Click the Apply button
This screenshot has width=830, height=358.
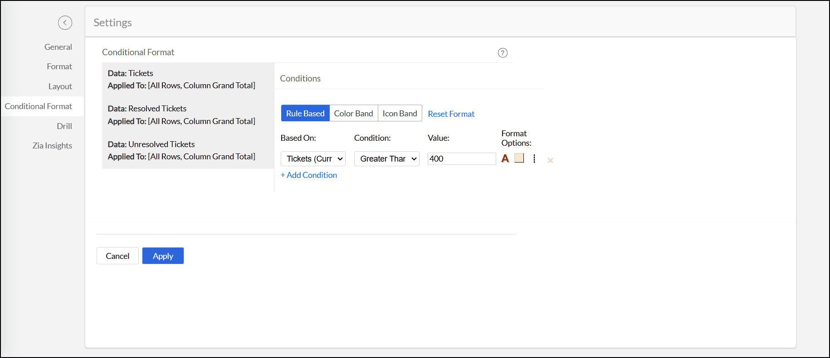[163, 256]
